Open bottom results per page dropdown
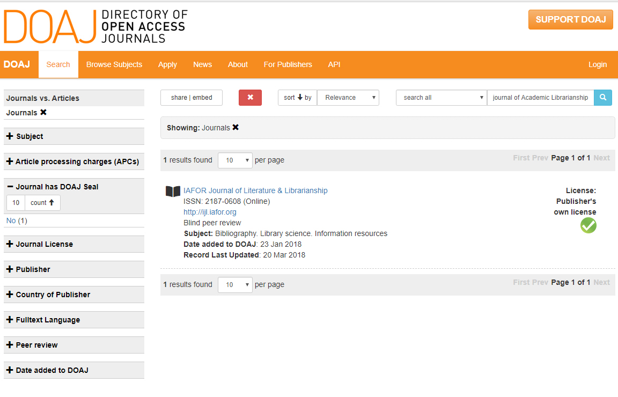Viewport: 618px width, 397px height. 235,285
